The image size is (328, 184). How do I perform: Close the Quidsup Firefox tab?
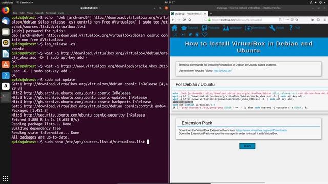(205, 14)
